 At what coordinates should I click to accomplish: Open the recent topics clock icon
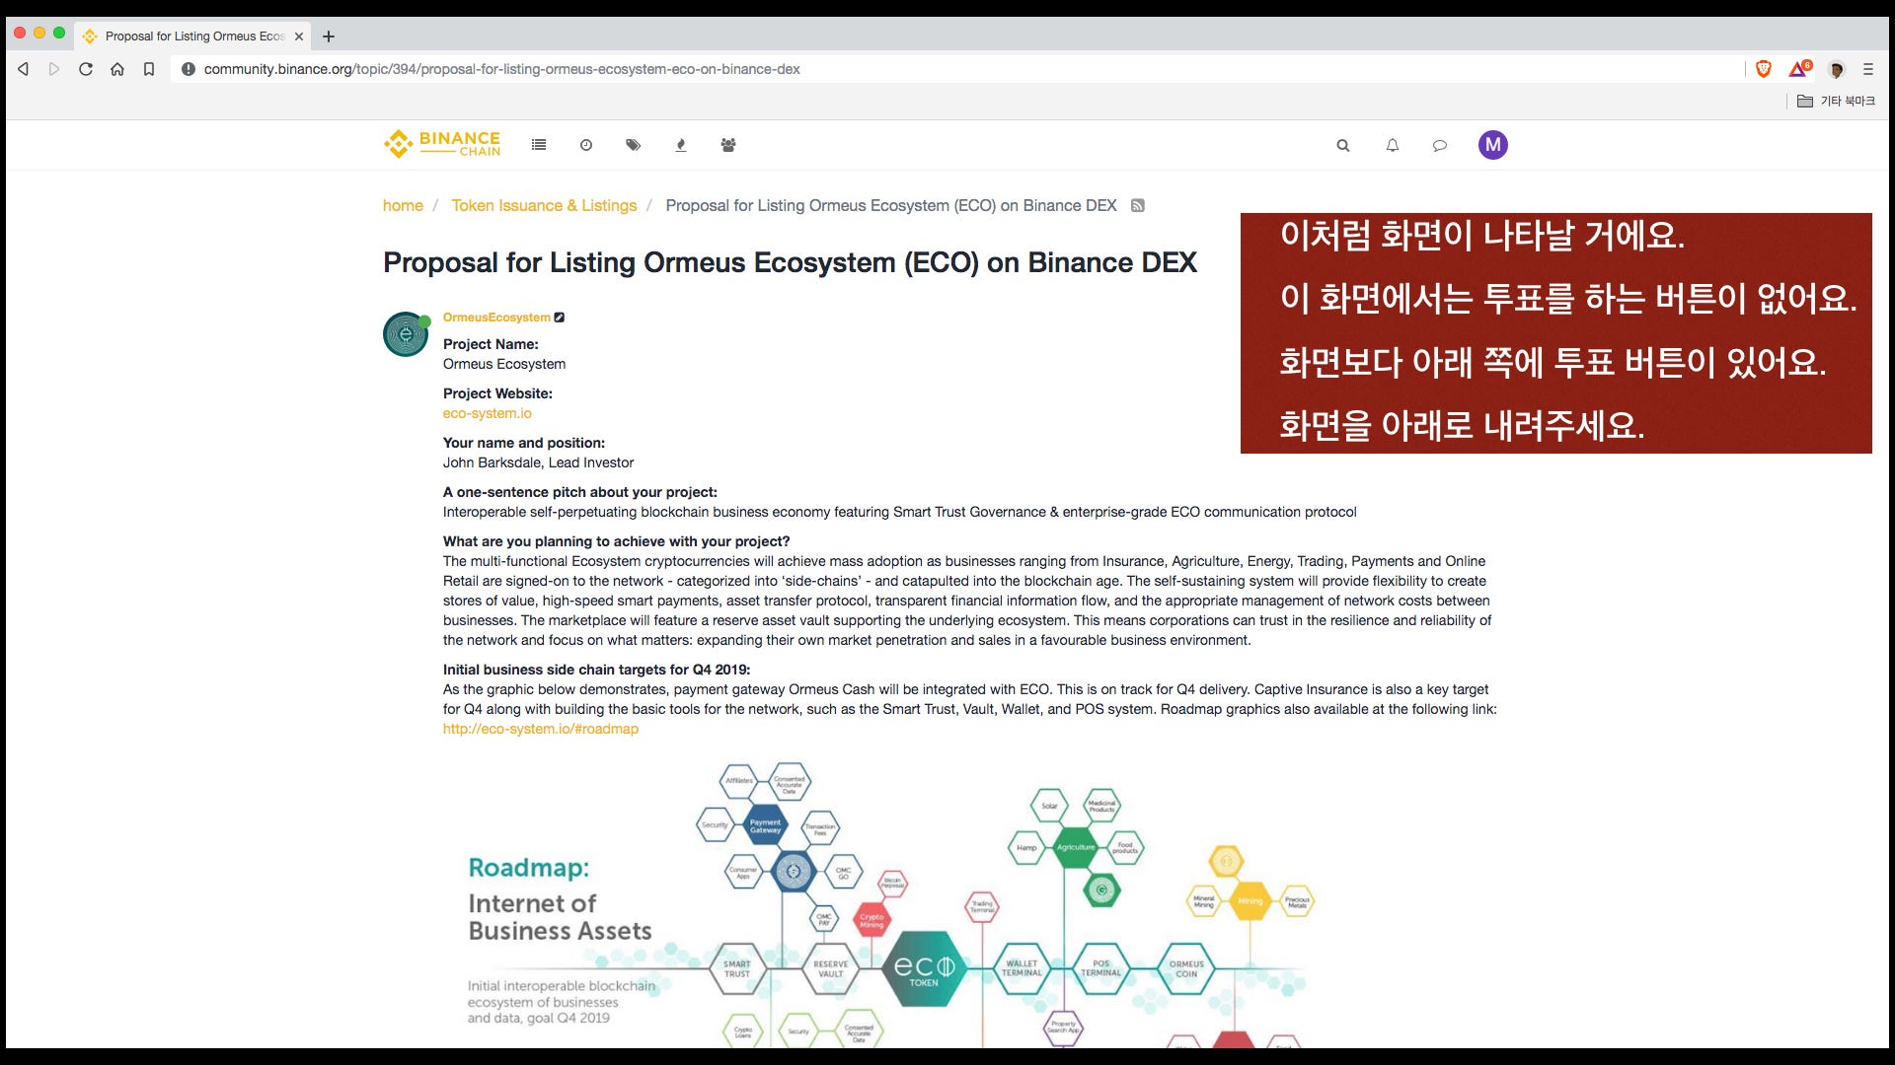coord(586,145)
